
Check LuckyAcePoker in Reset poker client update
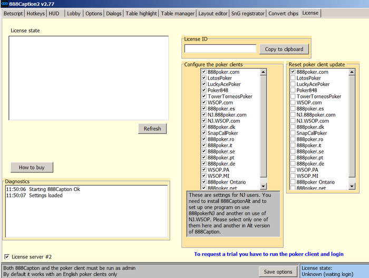pos(293,84)
